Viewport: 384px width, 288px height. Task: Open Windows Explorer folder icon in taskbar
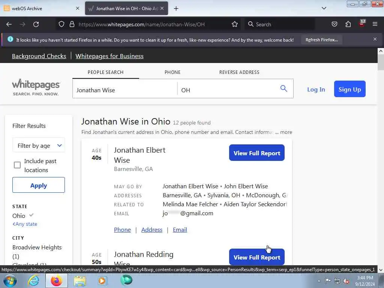coord(80,280)
